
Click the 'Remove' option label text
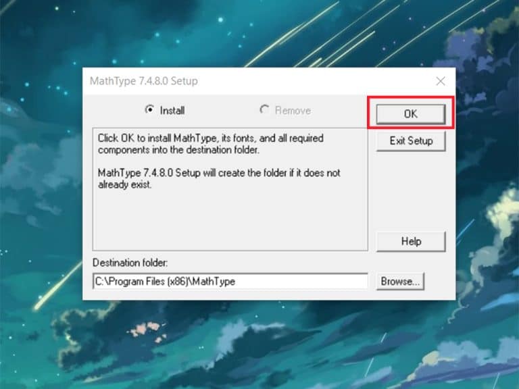(293, 111)
